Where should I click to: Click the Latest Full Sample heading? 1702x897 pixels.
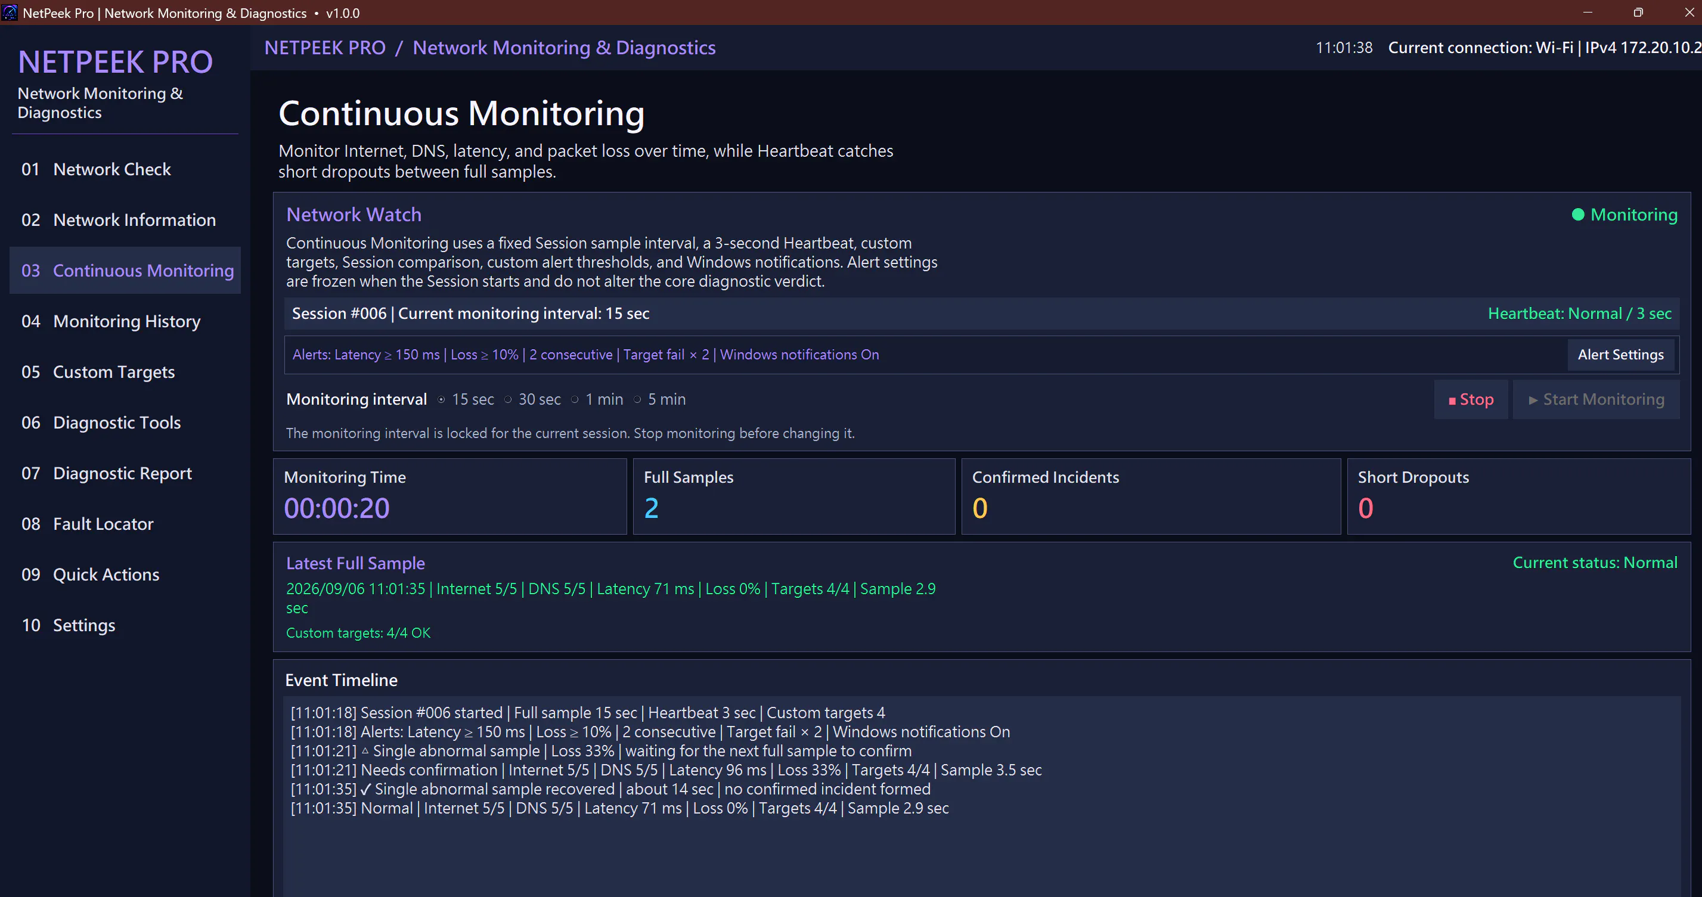click(355, 563)
